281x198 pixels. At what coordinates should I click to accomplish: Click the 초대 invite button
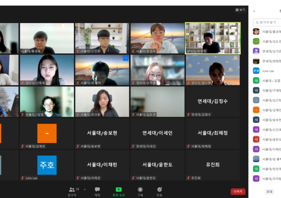pyautogui.click(x=269, y=192)
